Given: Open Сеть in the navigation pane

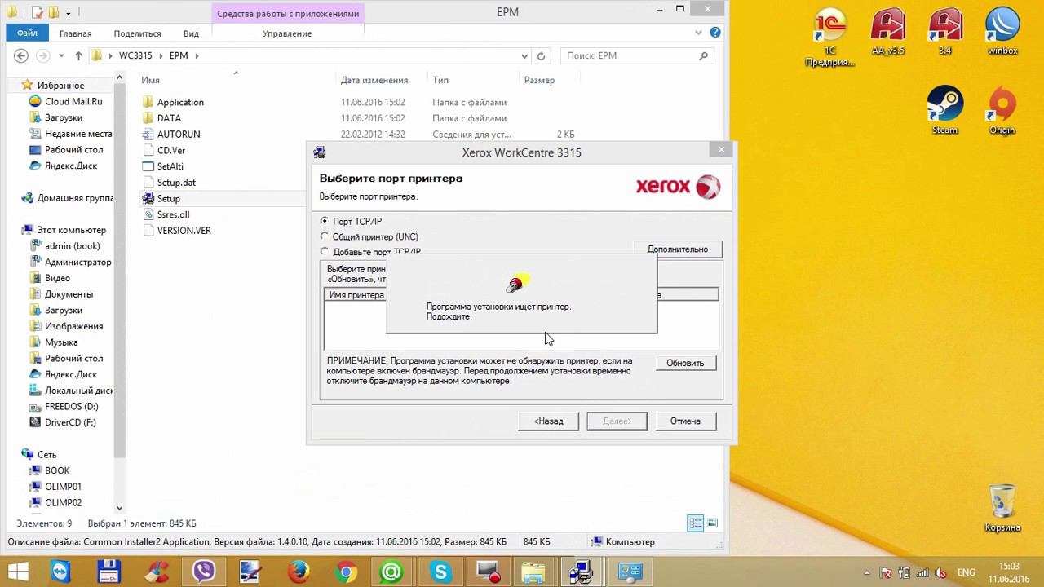Looking at the screenshot, I should 46,454.
